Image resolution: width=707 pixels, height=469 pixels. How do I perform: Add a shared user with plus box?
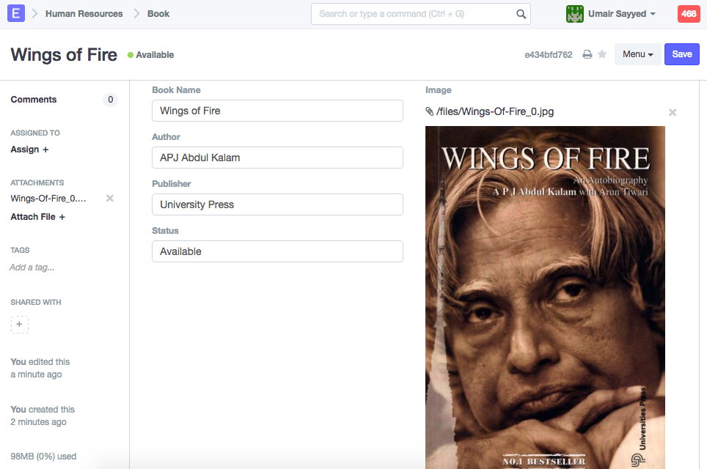(19, 325)
